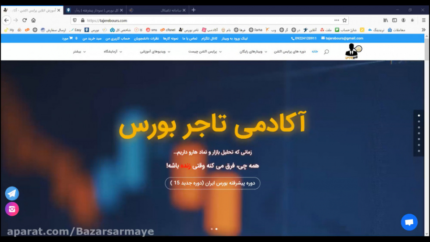Open the سبد خرید من link
This screenshot has height=242, width=430.
point(92,38)
